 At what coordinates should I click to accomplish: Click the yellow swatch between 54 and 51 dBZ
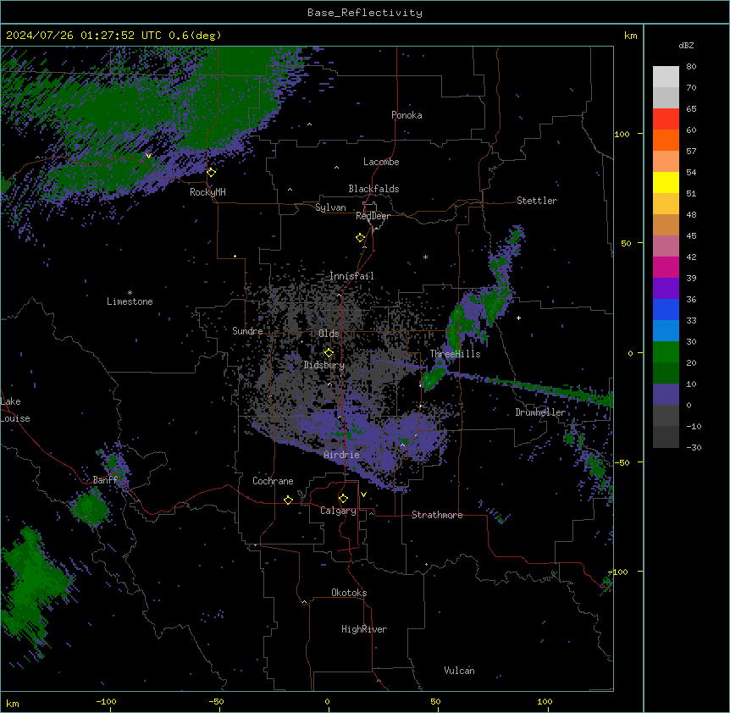point(666,182)
